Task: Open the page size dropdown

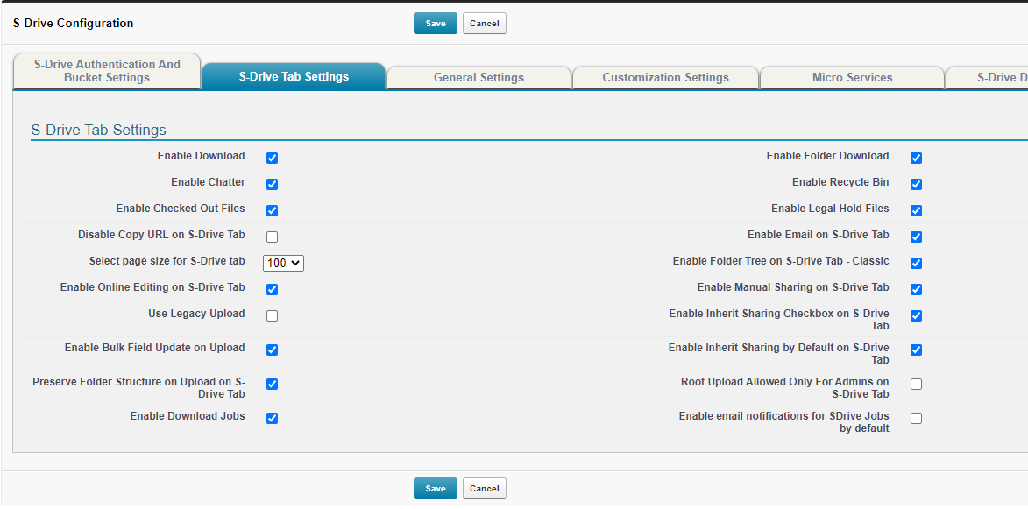Action: click(x=283, y=263)
